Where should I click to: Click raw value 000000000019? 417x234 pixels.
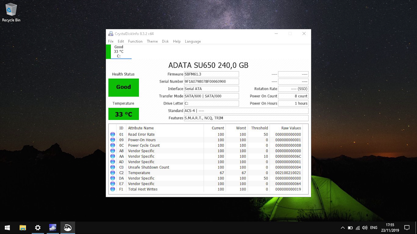[x=288, y=189]
